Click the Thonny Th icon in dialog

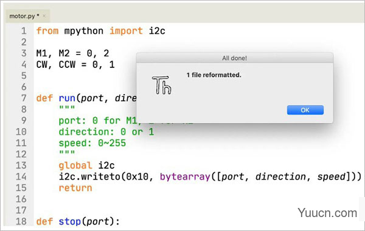(162, 85)
